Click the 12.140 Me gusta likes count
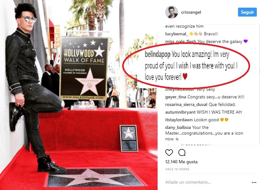The width and height of the screenshot is (260, 190). coord(182,162)
